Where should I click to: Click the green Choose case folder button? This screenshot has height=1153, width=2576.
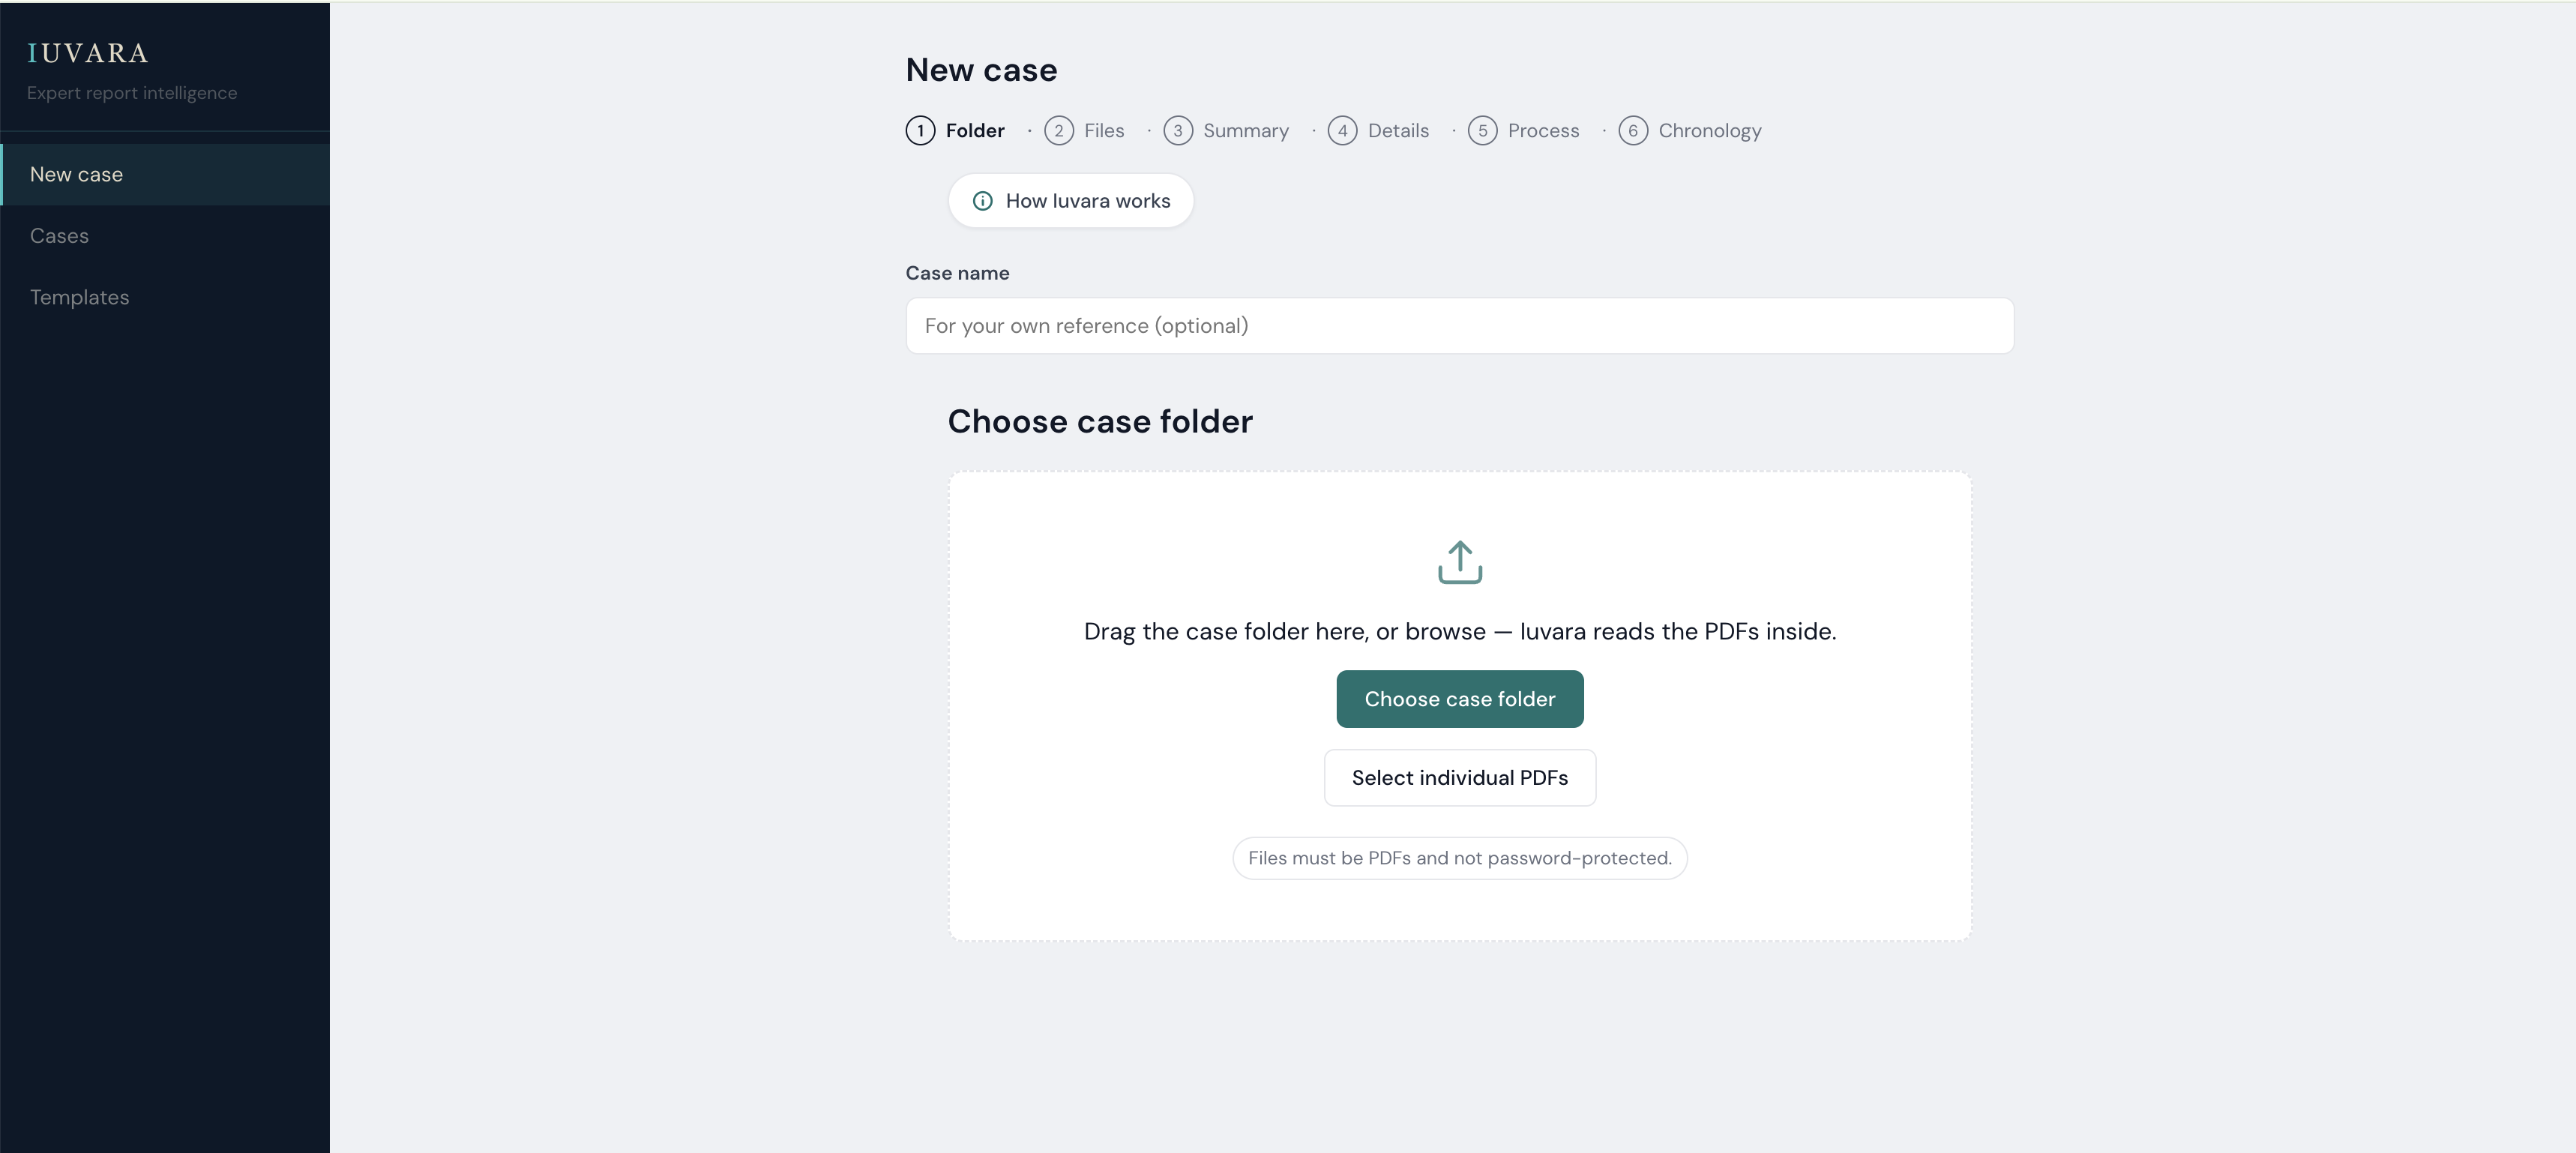tap(1460, 699)
